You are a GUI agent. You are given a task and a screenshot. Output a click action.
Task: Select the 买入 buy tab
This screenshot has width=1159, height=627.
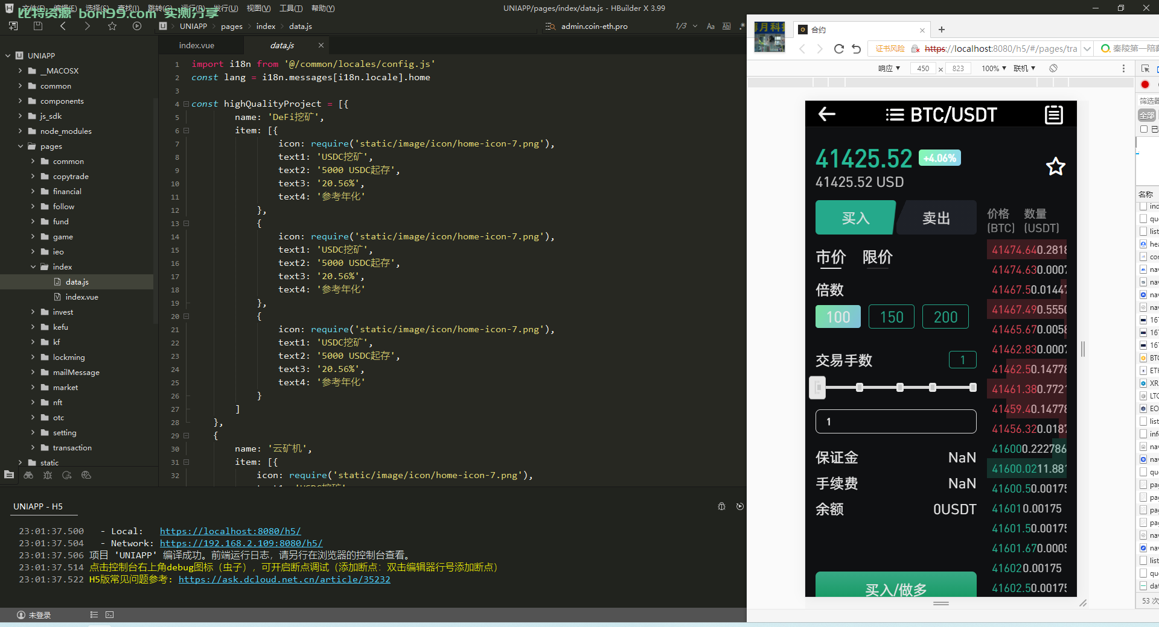[855, 218]
